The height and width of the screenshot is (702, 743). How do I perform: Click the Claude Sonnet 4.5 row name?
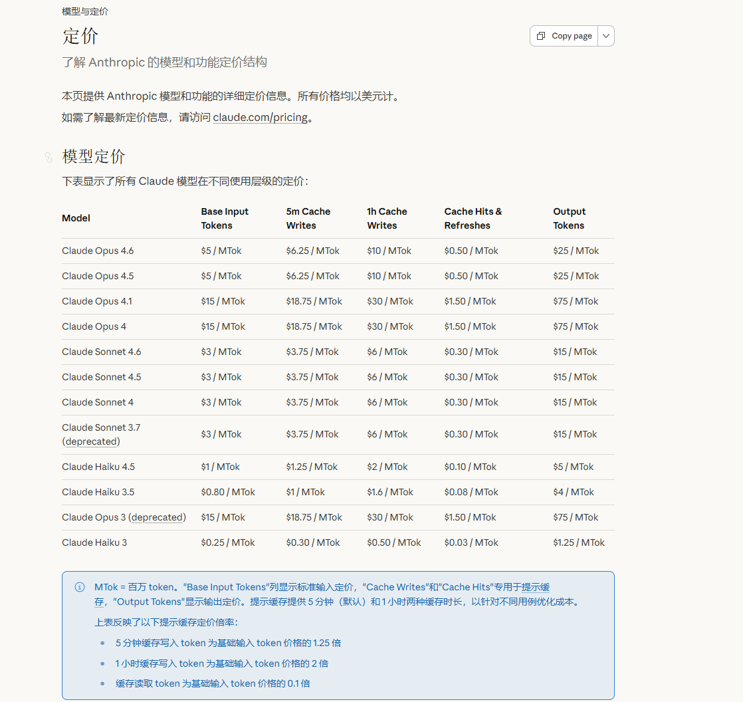[x=102, y=377]
